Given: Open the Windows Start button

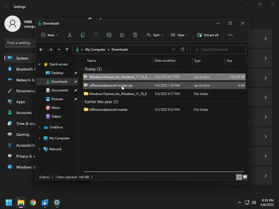Looking at the screenshot, I should 9,202.
